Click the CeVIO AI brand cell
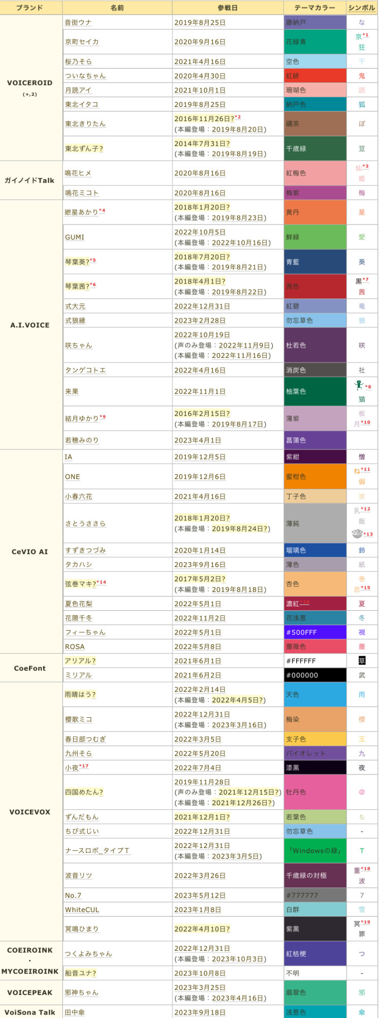379x1018 pixels. [x=30, y=552]
